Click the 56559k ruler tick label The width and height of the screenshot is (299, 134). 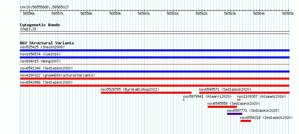point(115,13)
